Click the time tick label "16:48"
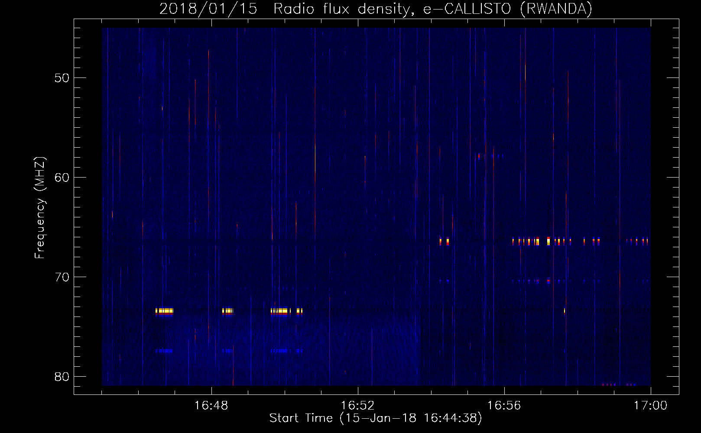This screenshot has width=701, height=433. tap(211, 405)
